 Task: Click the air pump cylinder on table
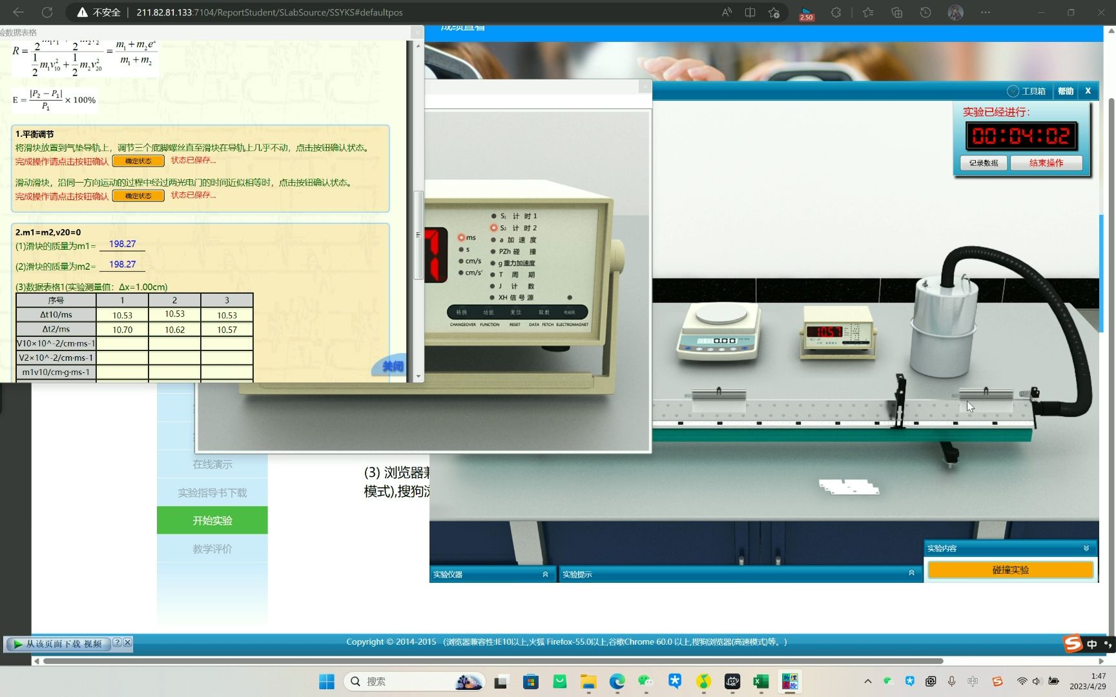[944, 327]
